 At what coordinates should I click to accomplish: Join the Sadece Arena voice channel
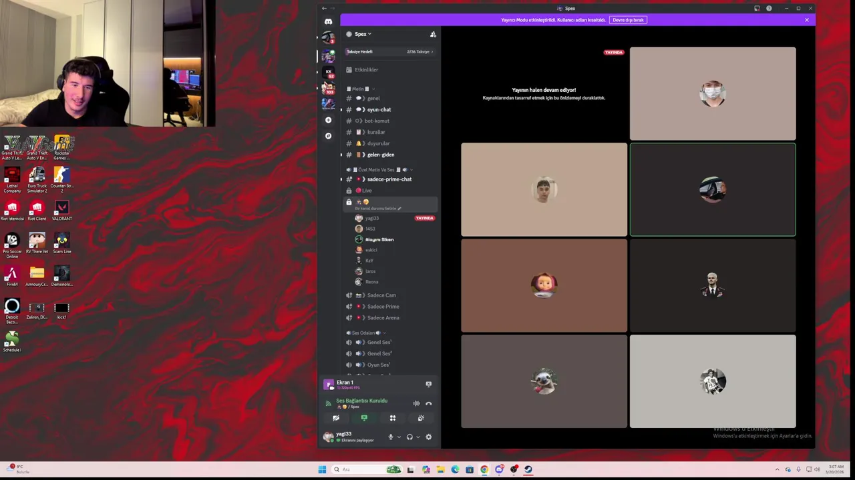(x=391, y=318)
